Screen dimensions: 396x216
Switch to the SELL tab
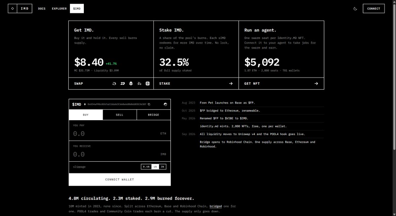point(119,115)
